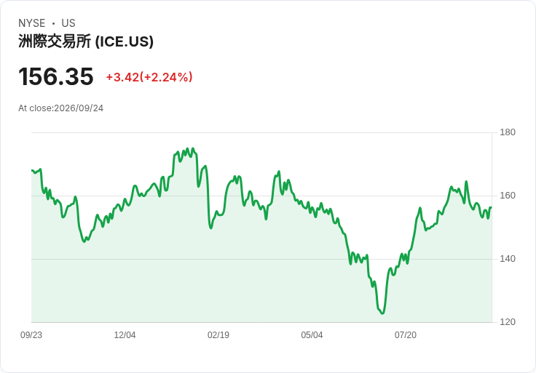This screenshot has width=536, height=373.
Task: Click the line's rightmost end point
Action: pos(492,207)
